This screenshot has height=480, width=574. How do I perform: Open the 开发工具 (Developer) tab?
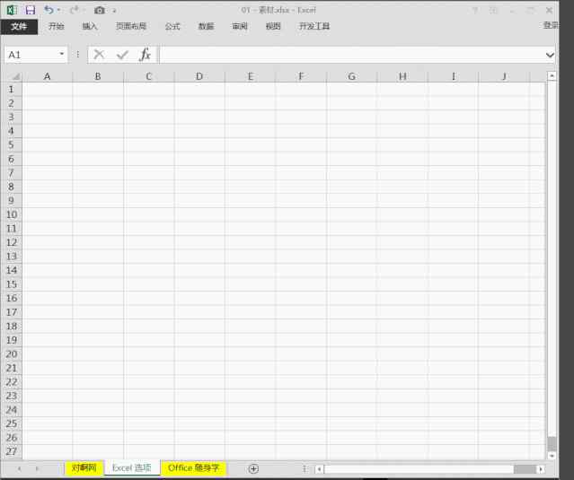point(314,26)
